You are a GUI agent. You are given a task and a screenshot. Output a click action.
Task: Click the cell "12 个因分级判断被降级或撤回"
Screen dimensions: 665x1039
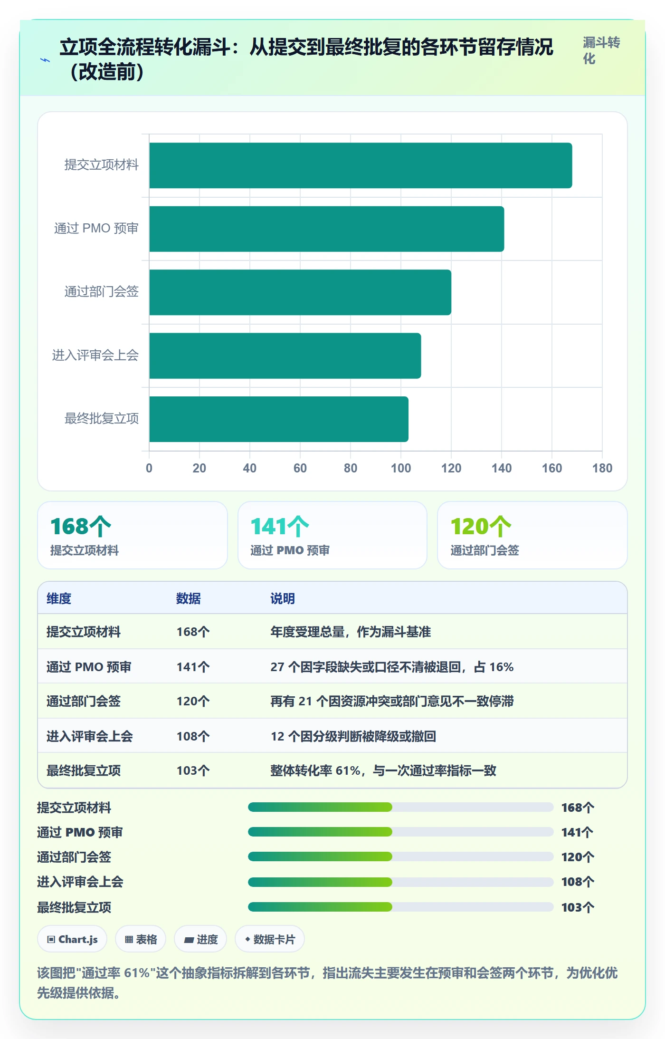click(x=353, y=736)
